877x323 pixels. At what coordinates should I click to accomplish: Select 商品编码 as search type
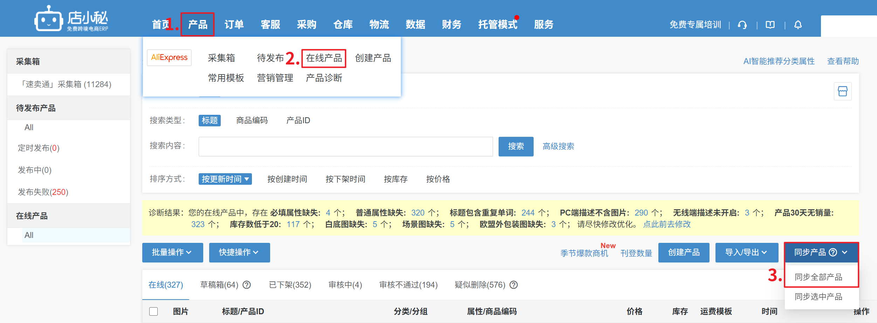tap(252, 120)
